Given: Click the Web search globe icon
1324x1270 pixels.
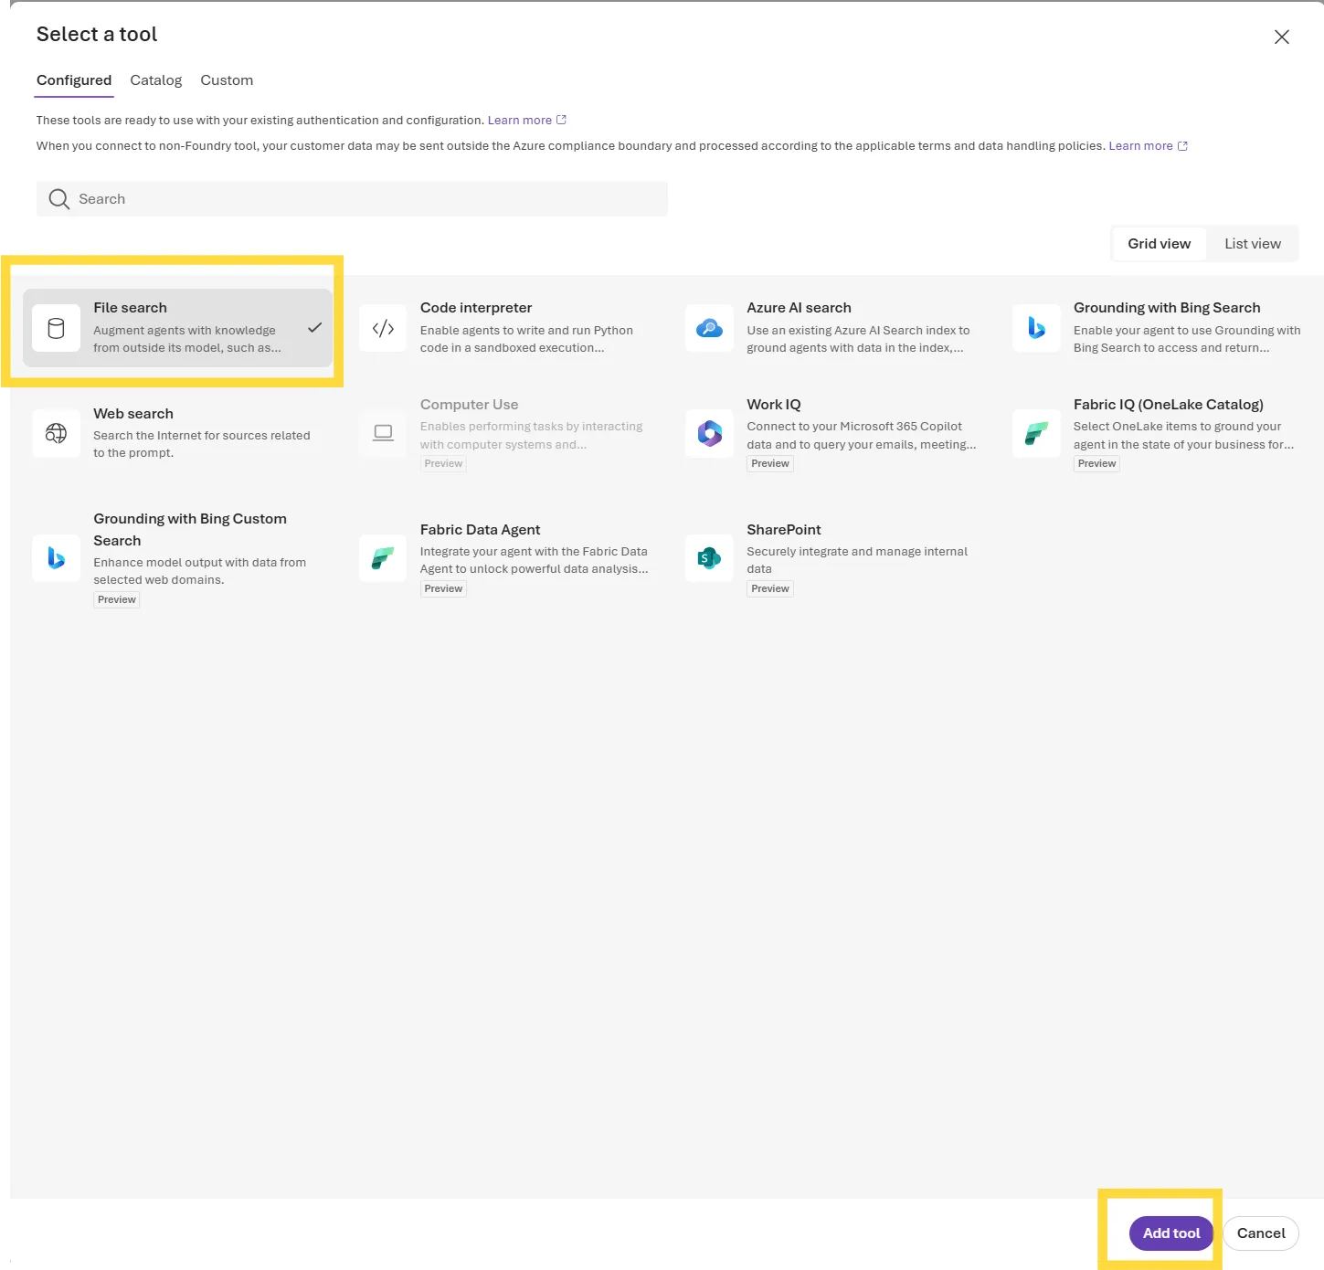Looking at the screenshot, I should [x=56, y=433].
